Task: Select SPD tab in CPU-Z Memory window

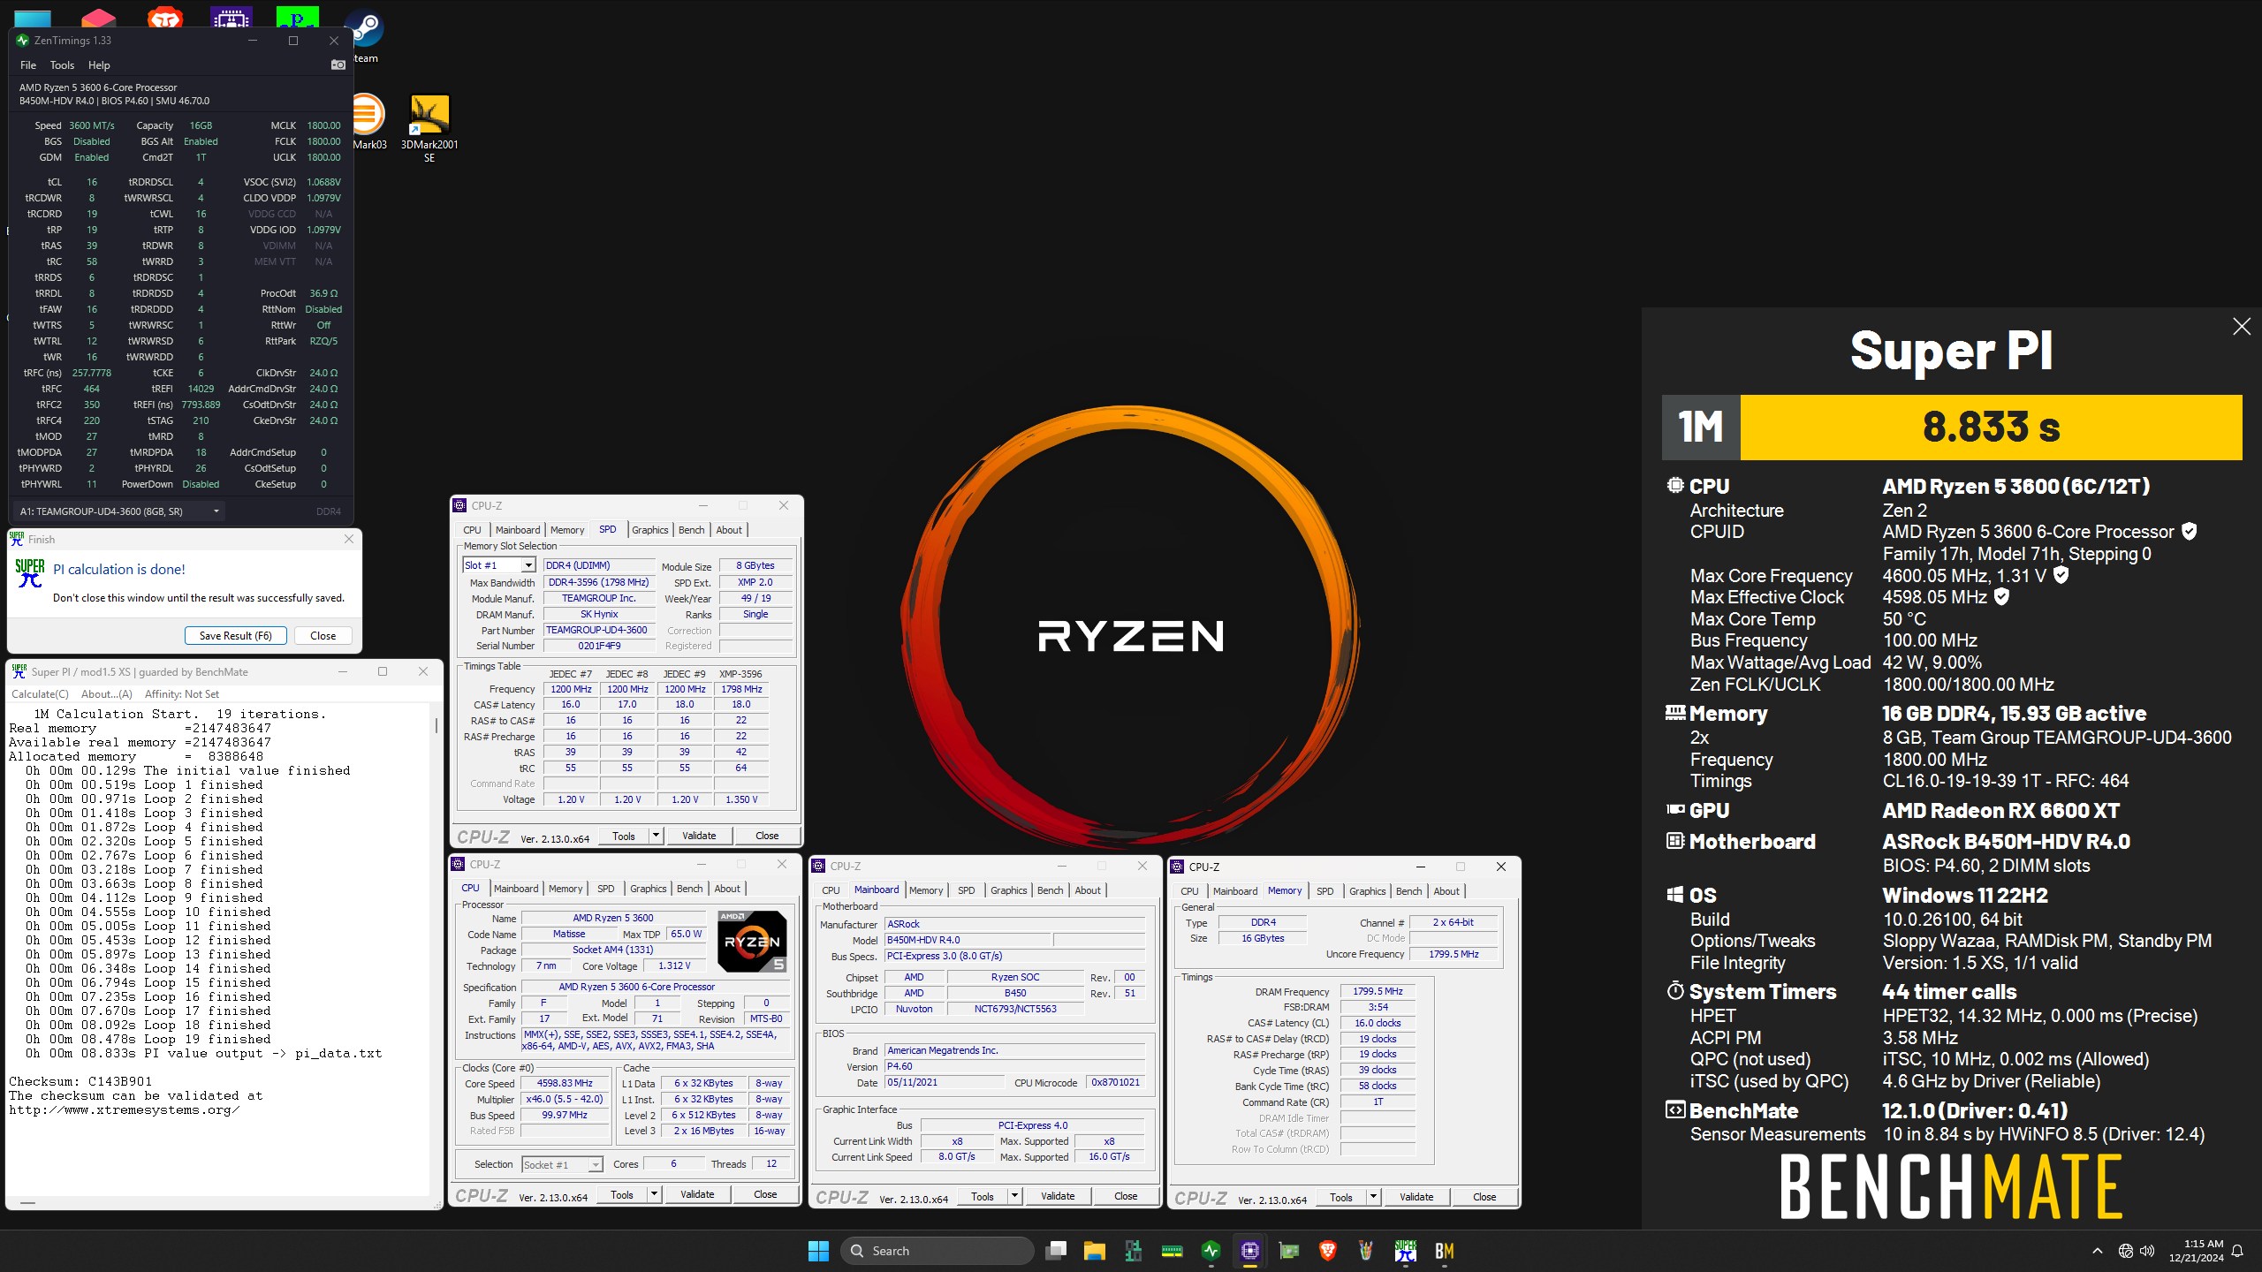Action: pyautogui.click(x=1325, y=891)
